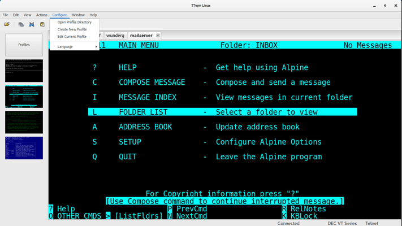402x226 pixels.
Task: Click the HELP menu line in Alpine
Action: point(200,67)
